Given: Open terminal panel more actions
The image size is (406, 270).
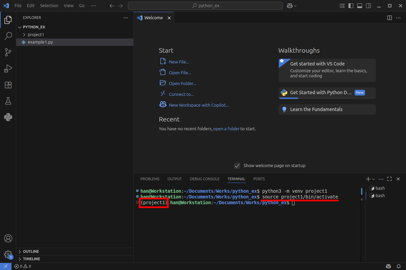Looking at the screenshot, I should tap(381, 179).
